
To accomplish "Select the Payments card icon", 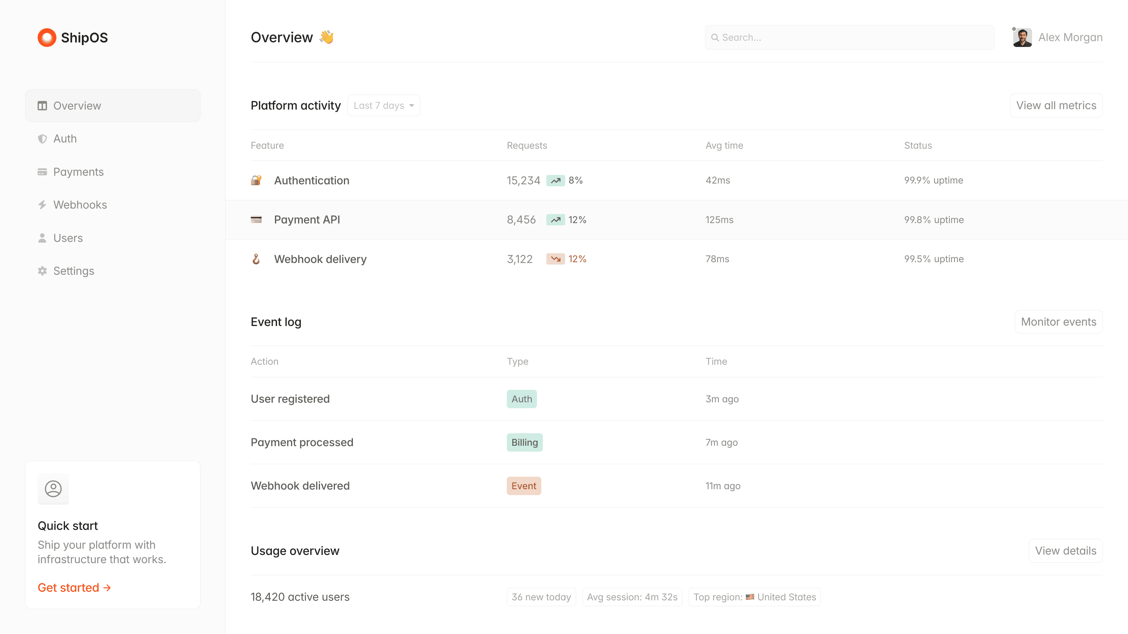I will pyautogui.click(x=42, y=171).
